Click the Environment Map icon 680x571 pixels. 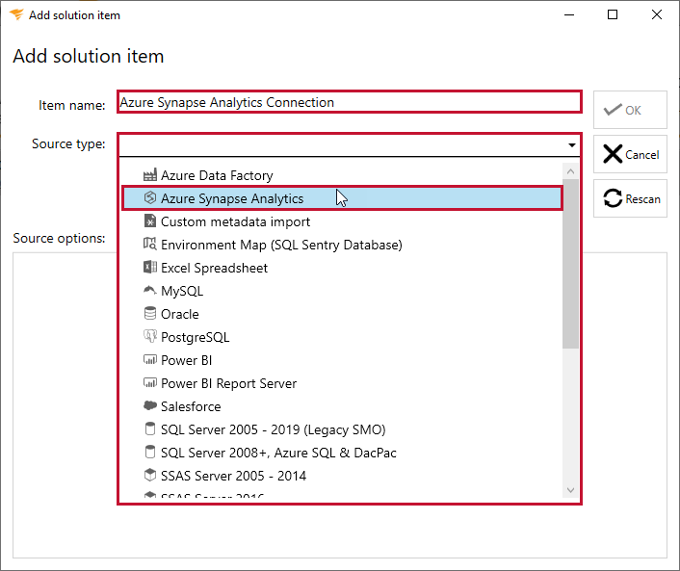click(x=150, y=244)
